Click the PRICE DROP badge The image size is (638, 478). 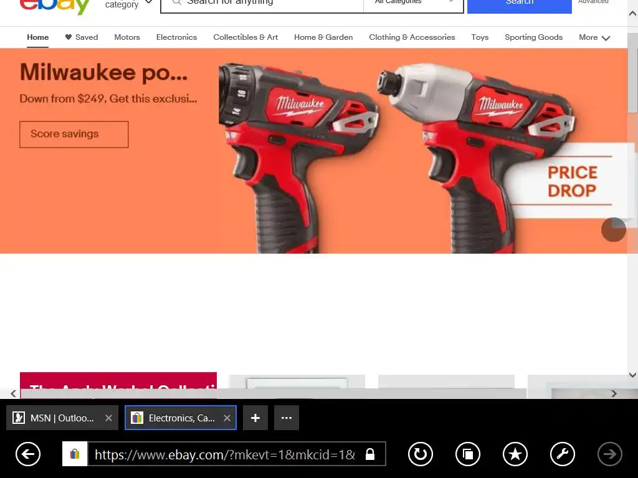[x=572, y=181]
